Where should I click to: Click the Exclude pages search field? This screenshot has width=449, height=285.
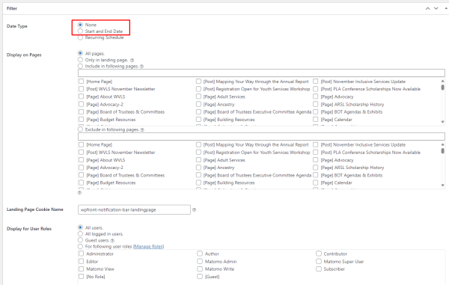(x=261, y=136)
